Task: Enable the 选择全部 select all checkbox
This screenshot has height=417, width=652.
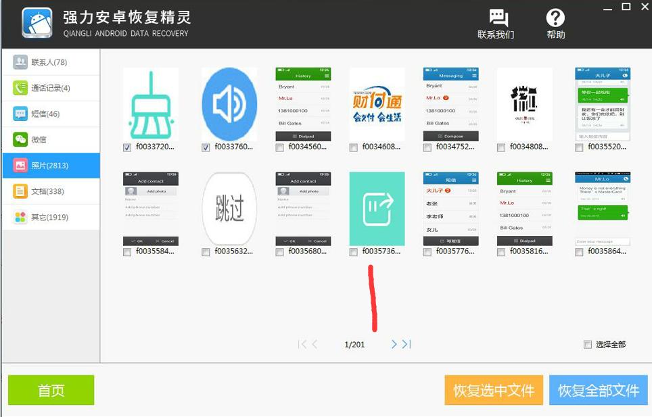Action: pyautogui.click(x=588, y=344)
